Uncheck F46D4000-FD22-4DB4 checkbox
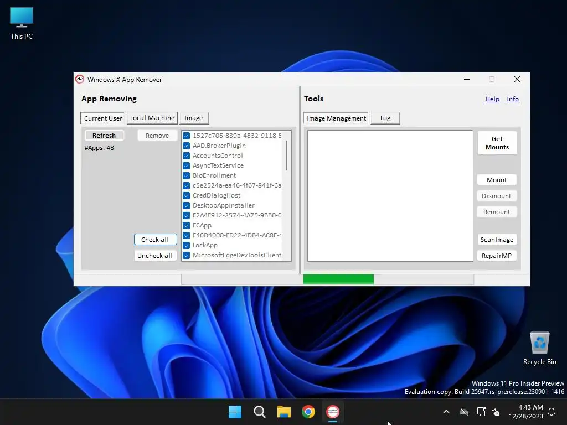Viewport: 567px width, 425px height. (x=186, y=235)
